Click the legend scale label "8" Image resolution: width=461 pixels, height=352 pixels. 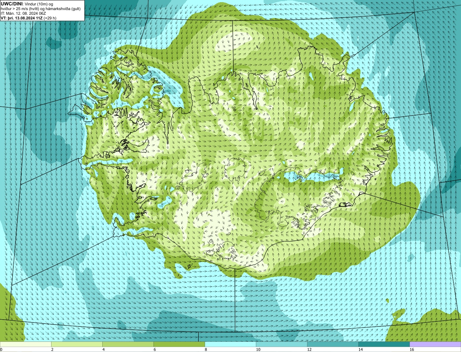pyautogui.click(x=206, y=349)
